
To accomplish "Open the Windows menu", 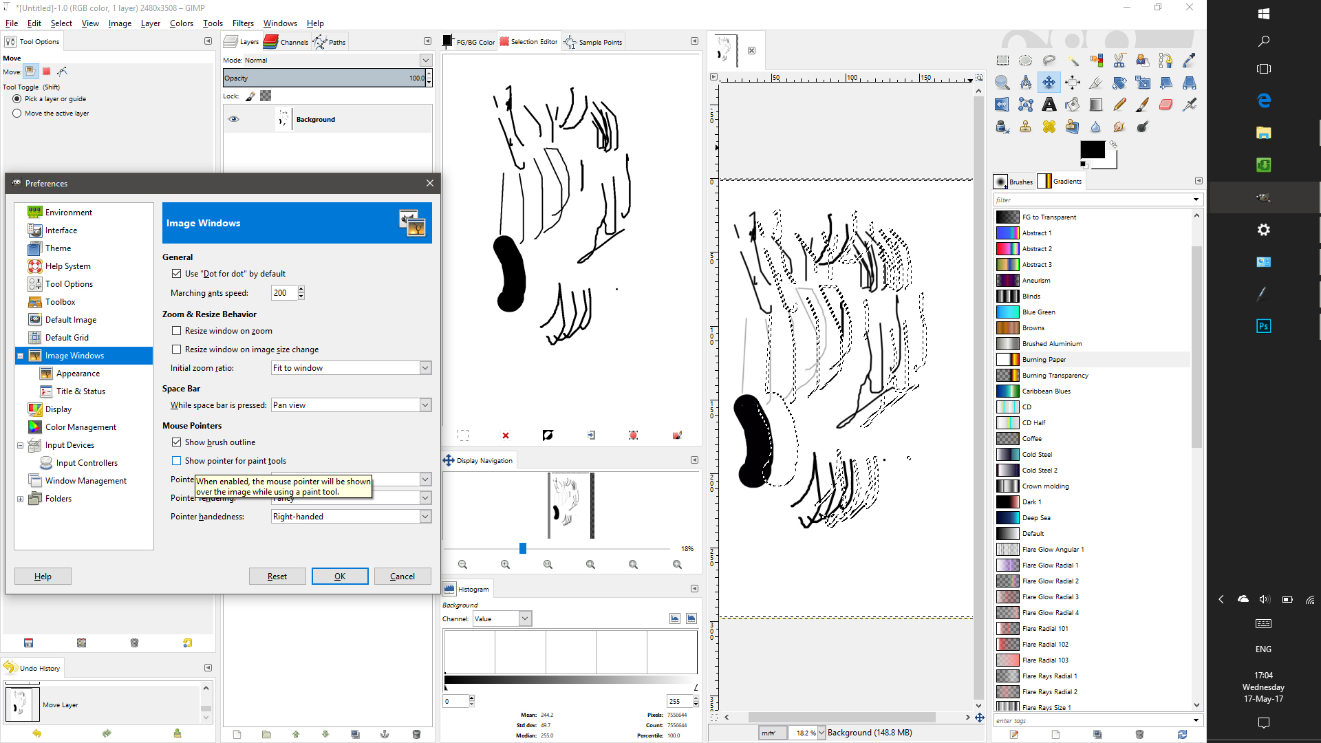I will tap(280, 23).
